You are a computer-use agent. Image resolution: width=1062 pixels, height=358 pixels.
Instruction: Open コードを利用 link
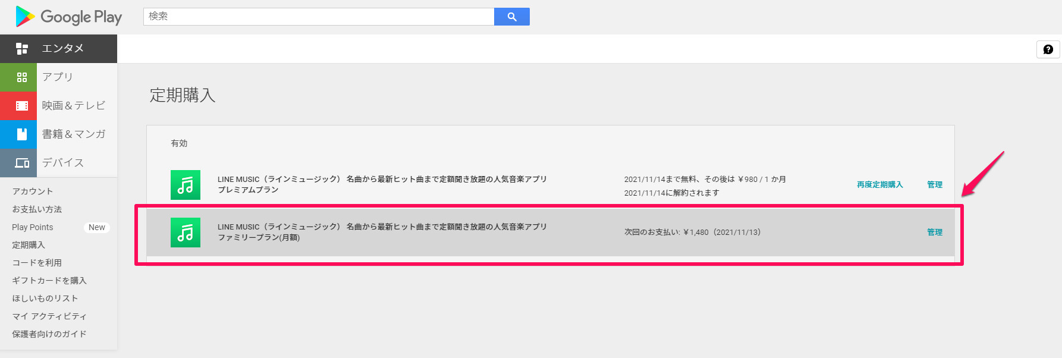click(37, 263)
